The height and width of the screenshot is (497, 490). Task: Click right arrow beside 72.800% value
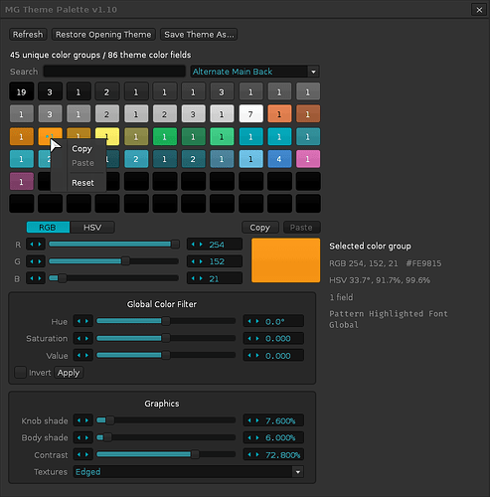click(257, 454)
